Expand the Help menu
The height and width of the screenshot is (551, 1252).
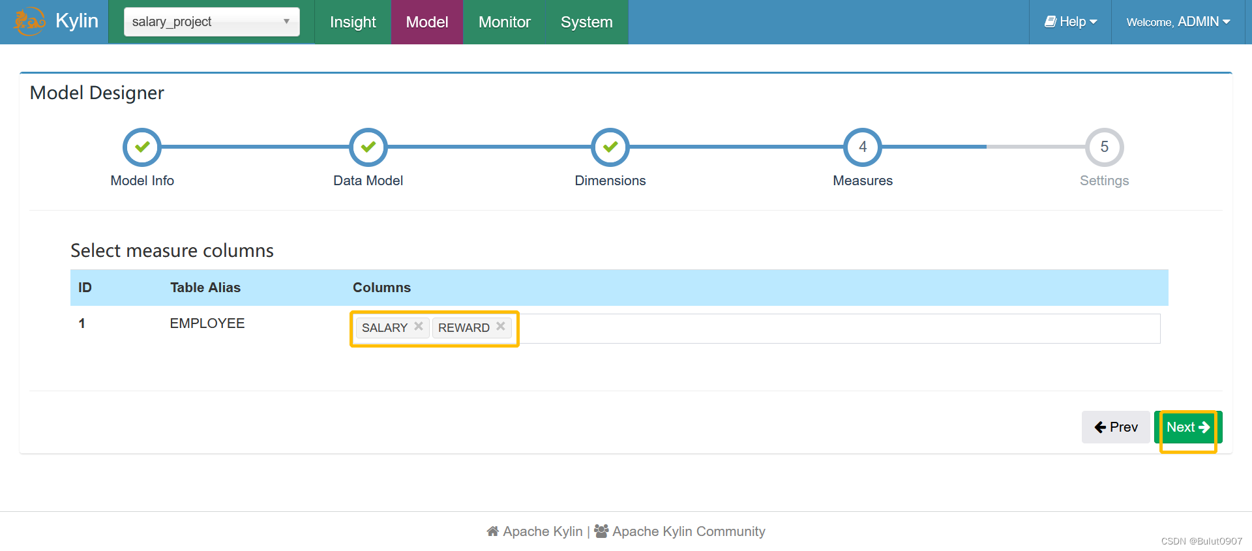pos(1071,22)
